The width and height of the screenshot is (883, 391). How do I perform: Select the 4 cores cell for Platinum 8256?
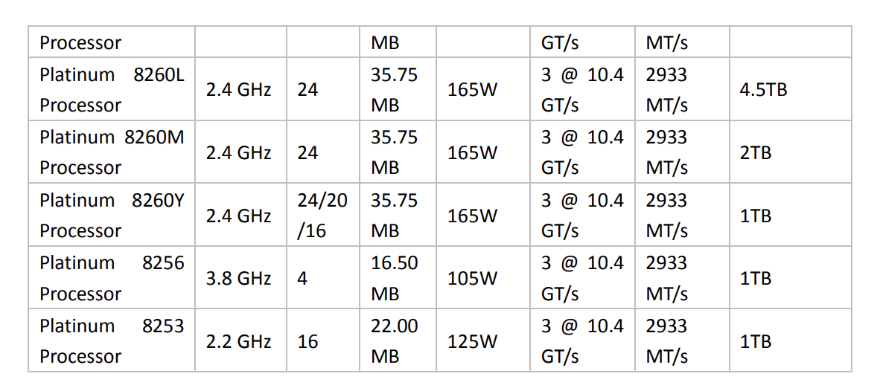click(x=302, y=279)
